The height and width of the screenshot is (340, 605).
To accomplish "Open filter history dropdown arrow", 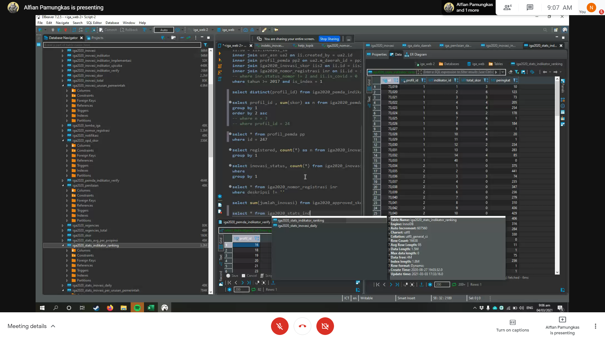I will [x=503, y=72].
